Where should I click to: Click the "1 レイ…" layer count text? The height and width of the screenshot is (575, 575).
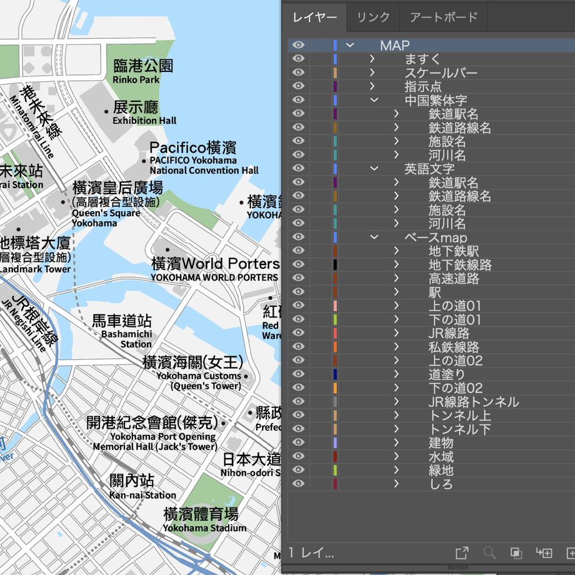tap(311, 552)
